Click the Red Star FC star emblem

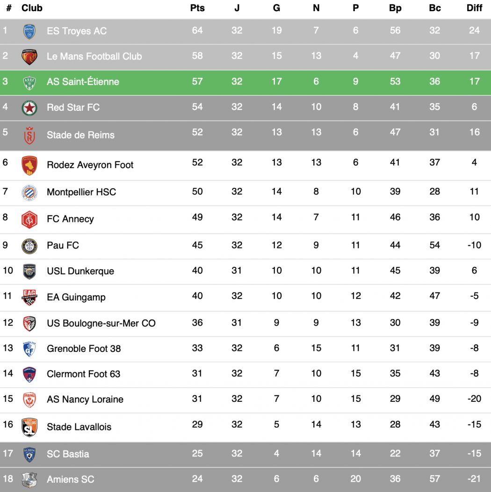[29, 107]
